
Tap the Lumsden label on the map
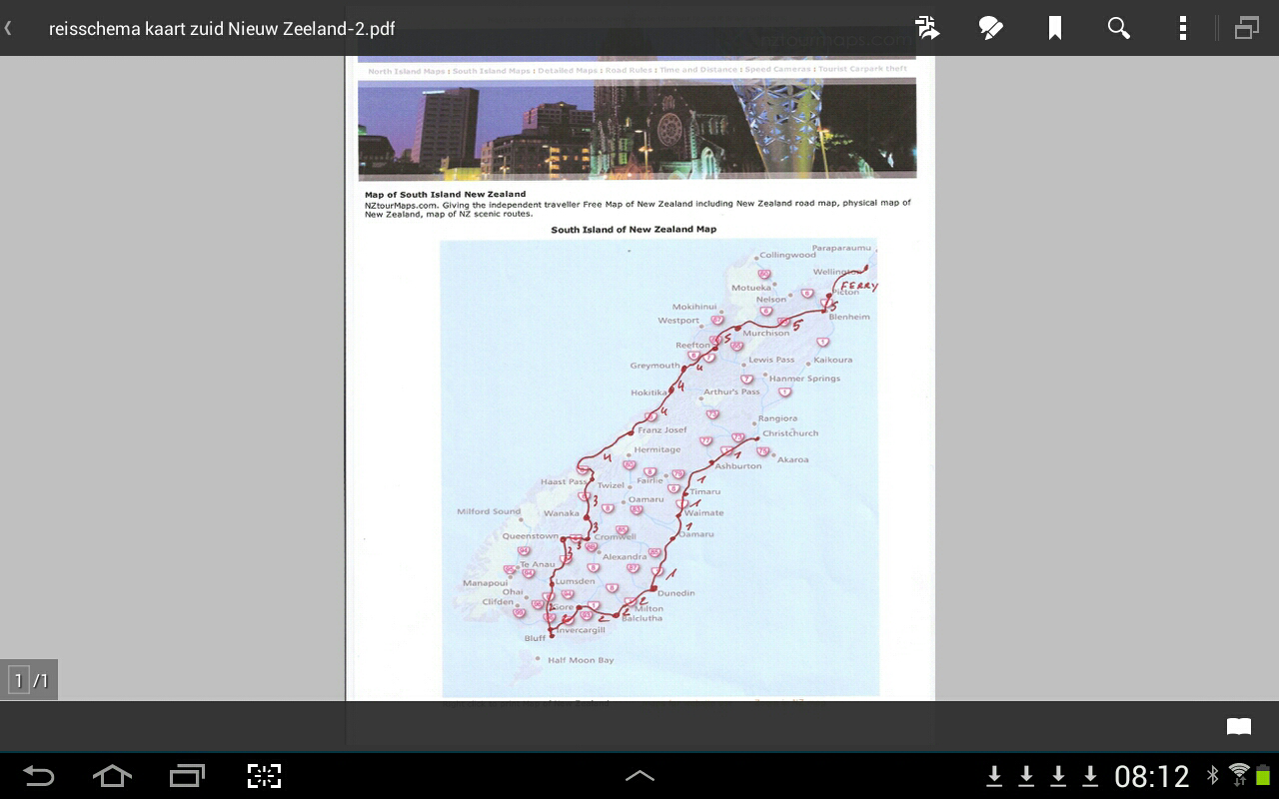coord(575,581)
